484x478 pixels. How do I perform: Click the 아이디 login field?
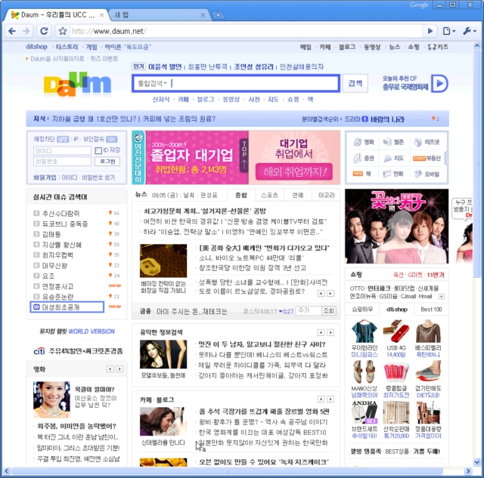(x=62, y=151)
